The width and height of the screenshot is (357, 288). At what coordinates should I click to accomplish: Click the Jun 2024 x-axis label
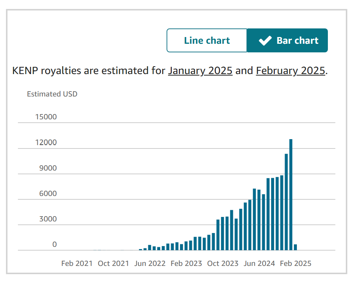(259, 263)
